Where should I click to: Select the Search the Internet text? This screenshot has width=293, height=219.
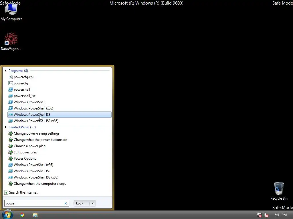pos(23,192)
